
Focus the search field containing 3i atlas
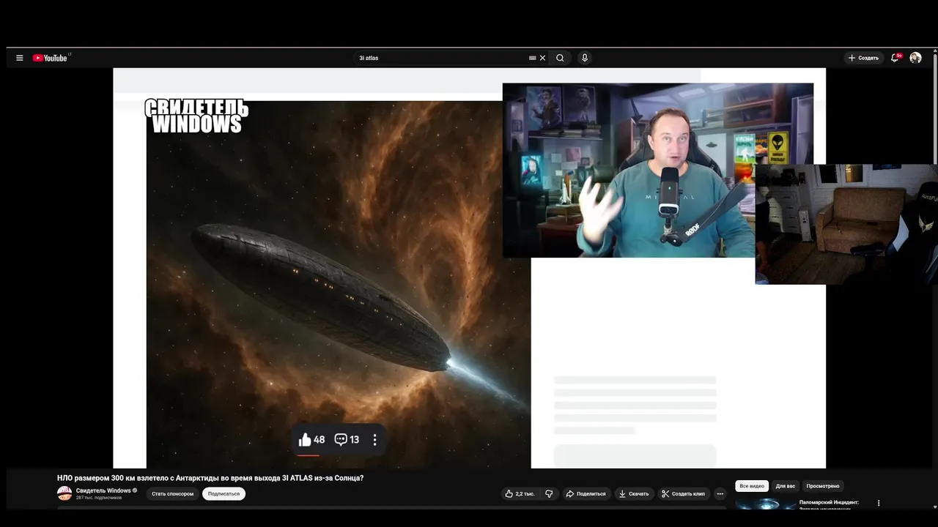pyautogui.click(x=440, y=58)
